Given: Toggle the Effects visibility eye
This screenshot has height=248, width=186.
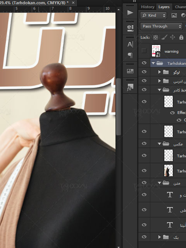Looking at the screenshot, I should 172,113.
